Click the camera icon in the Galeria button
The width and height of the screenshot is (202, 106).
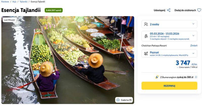click(x=118, y=100)
